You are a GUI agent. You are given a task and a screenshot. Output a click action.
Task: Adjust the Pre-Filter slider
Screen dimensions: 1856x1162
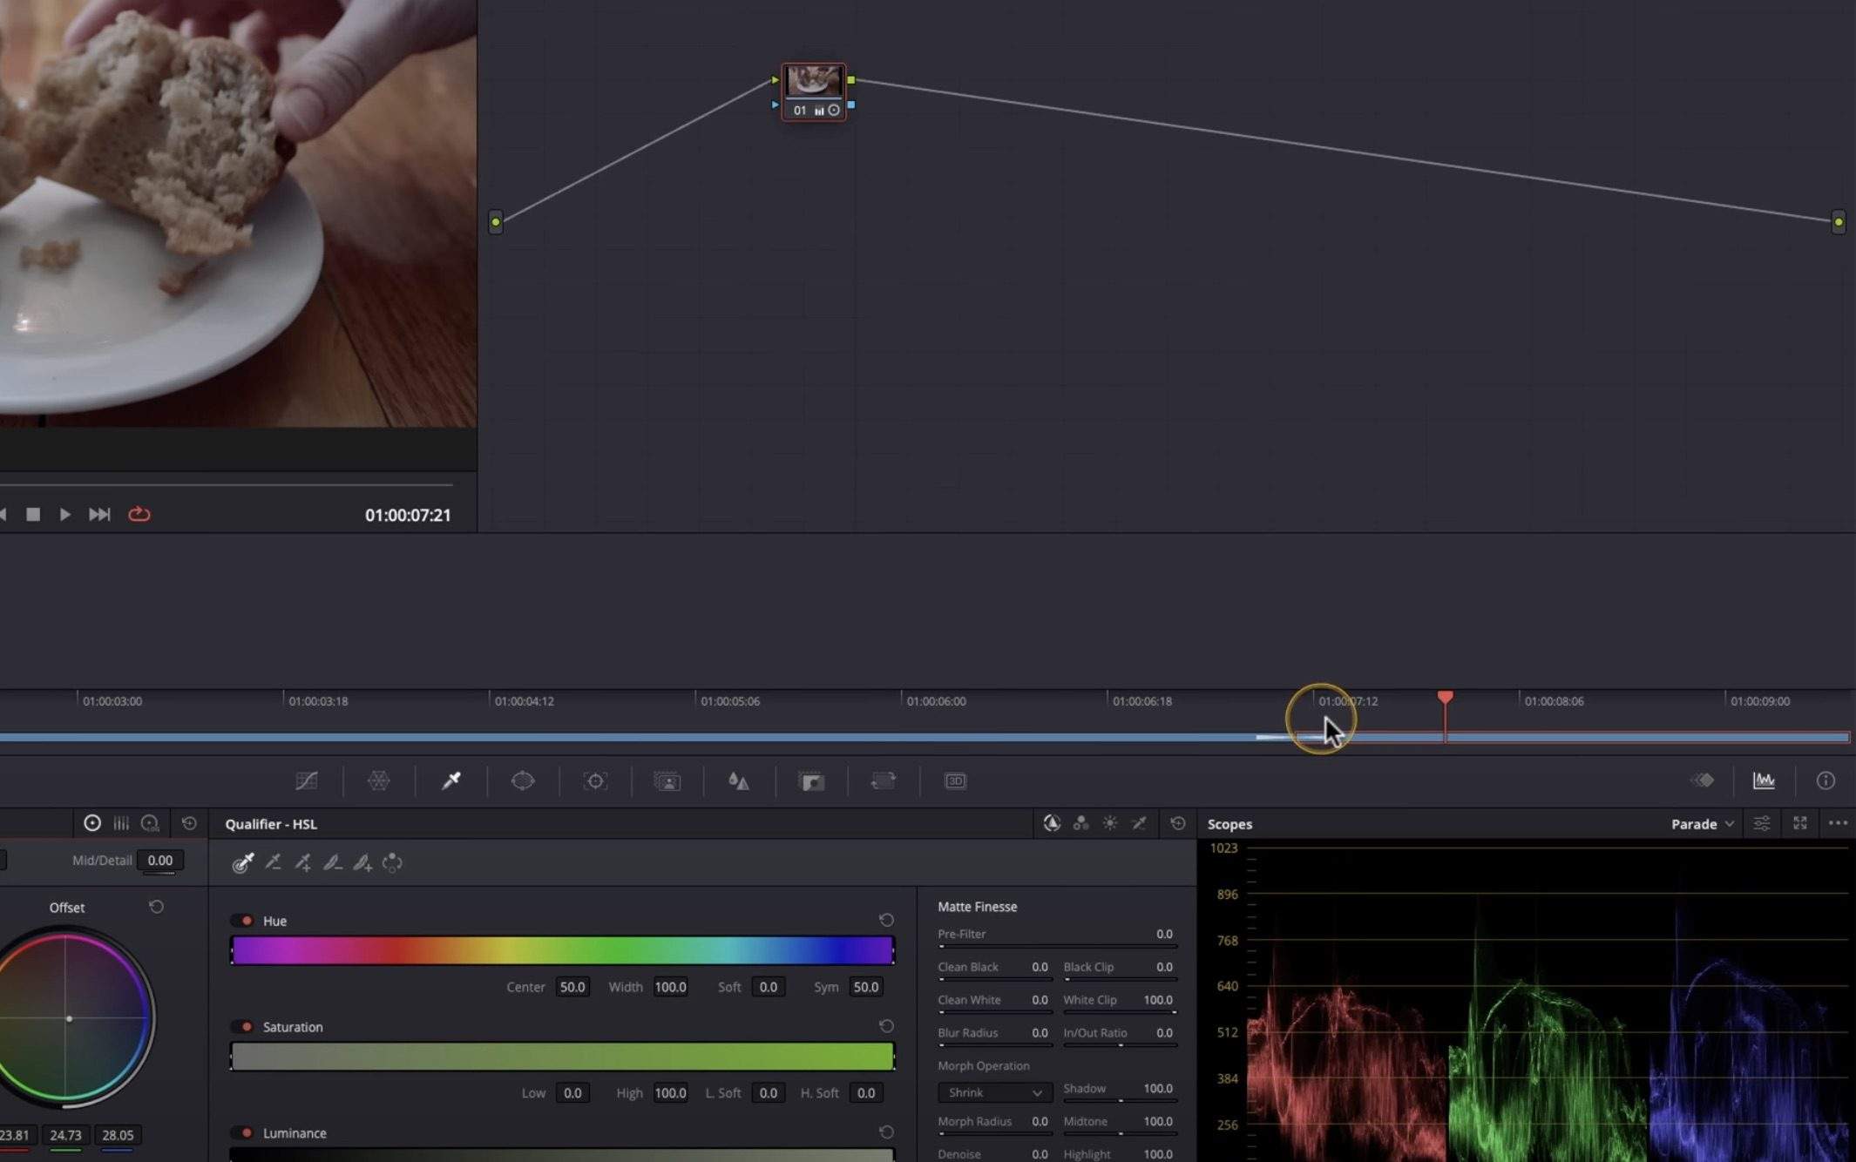click(1057, 946)
